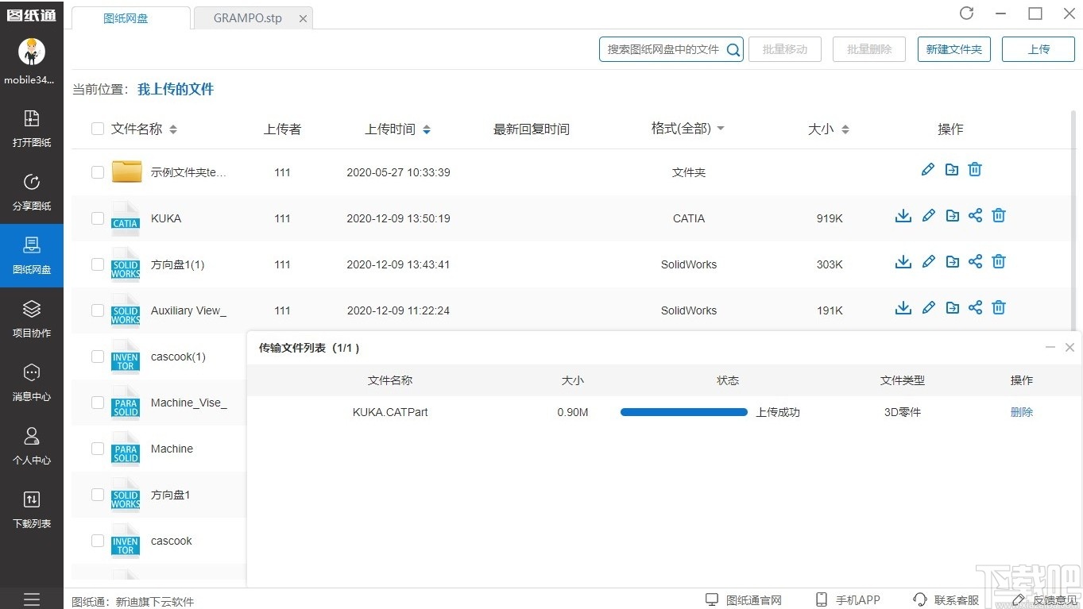Sort files by 大小 column
The image size is (1083, 609).
(x=826, y=128)
